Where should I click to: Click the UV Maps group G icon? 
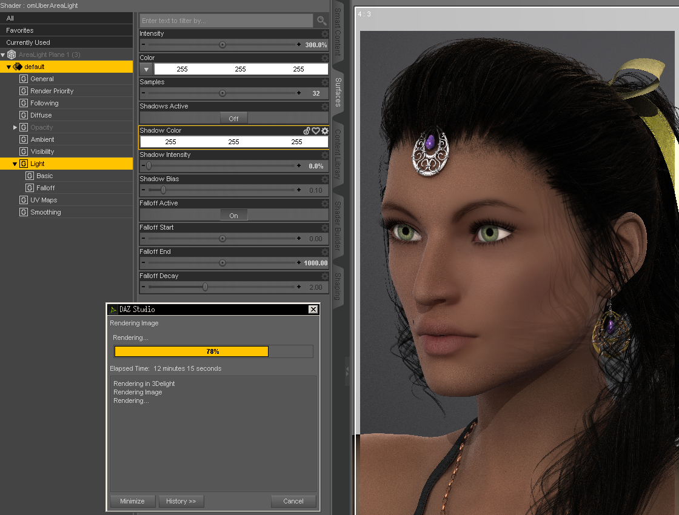point(24,200)
